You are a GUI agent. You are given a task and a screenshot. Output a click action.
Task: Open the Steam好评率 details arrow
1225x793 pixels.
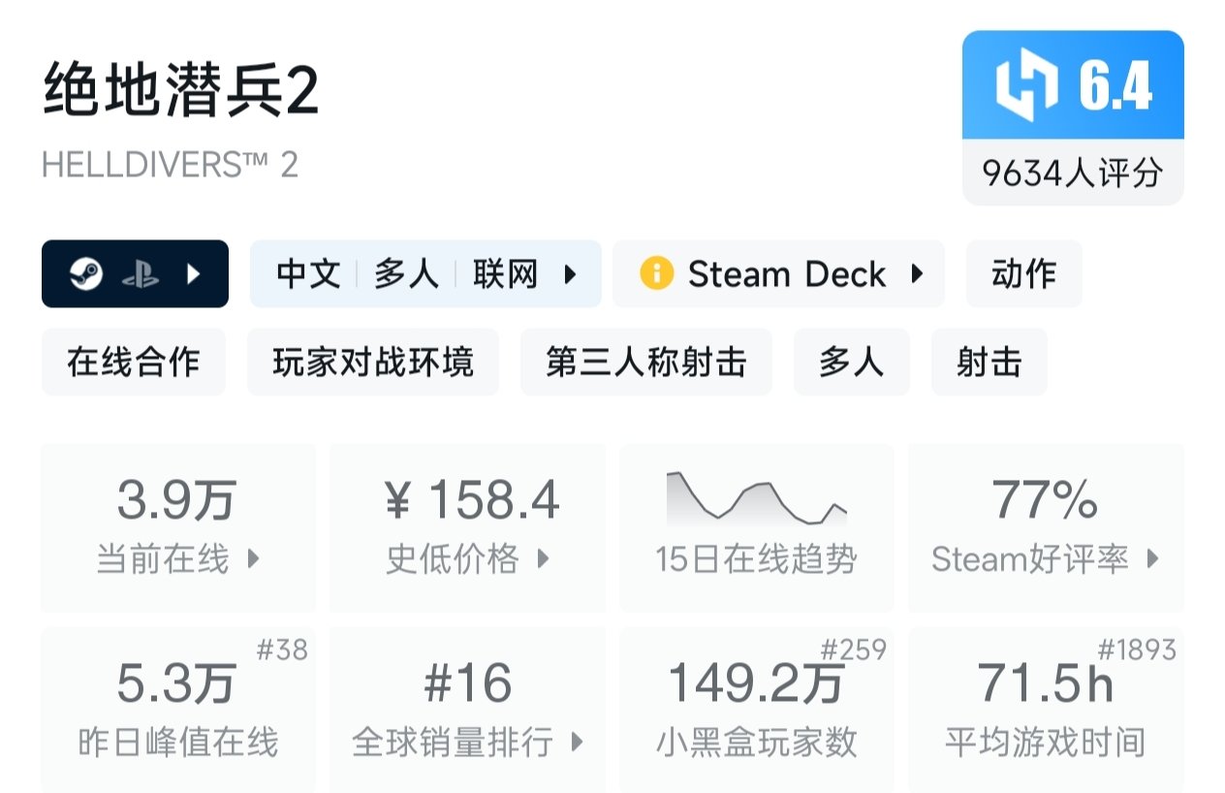point(1152,558)
